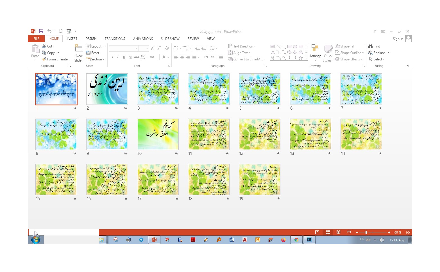Click Reset slide button
The width and height of the screenshot is (440, 272).
point(93,53)
